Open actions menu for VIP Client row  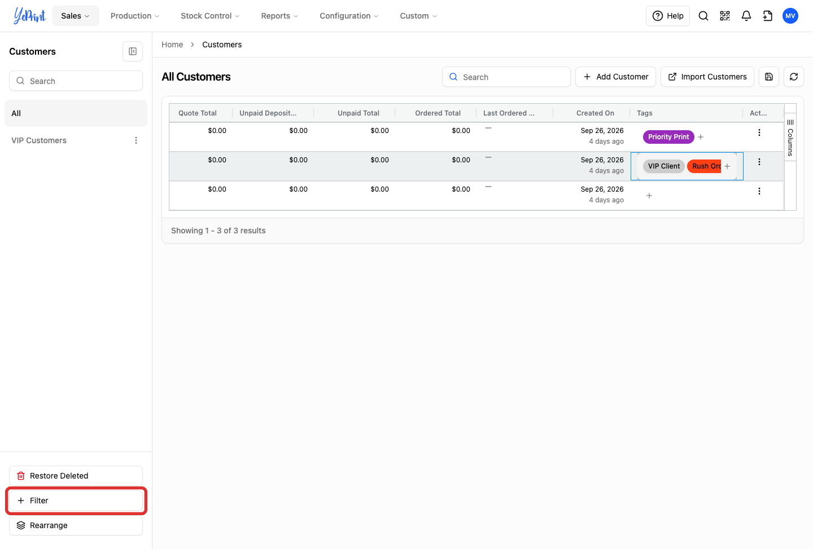(x=759, y=162)
